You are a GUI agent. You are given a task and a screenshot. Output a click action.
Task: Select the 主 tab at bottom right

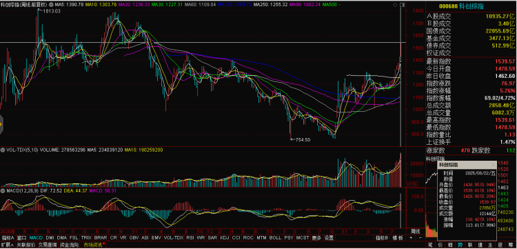490,245
